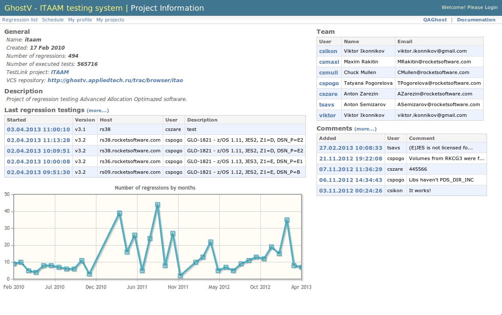Screen dimensions: 502x315
Task: Expand more comments link
Action: (x=365, y=129)
